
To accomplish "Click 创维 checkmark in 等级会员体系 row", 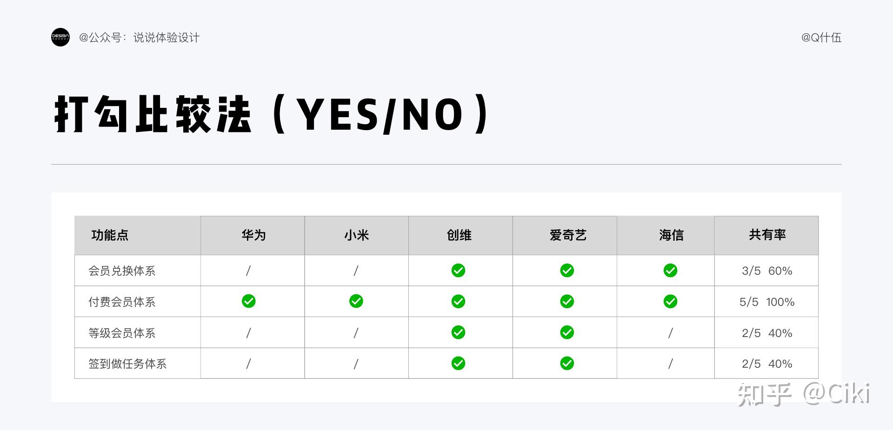I will pyautogui.click(x=458, y=332).
